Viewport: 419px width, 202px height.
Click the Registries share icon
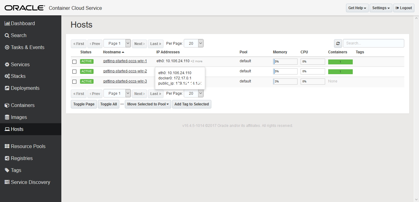click(x=7, y=158)
